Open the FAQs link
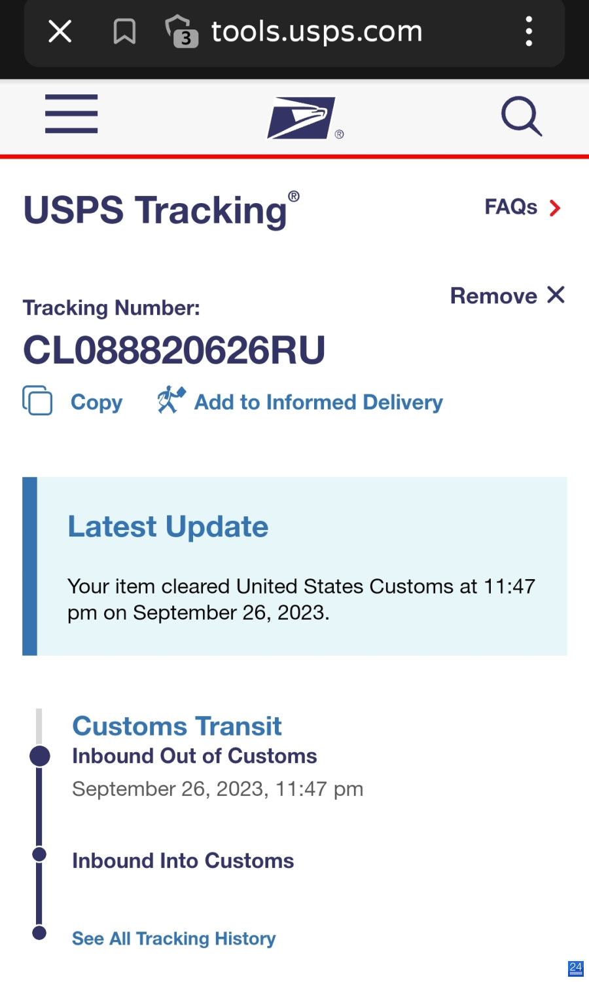589x982 pixels. (510, 207)
